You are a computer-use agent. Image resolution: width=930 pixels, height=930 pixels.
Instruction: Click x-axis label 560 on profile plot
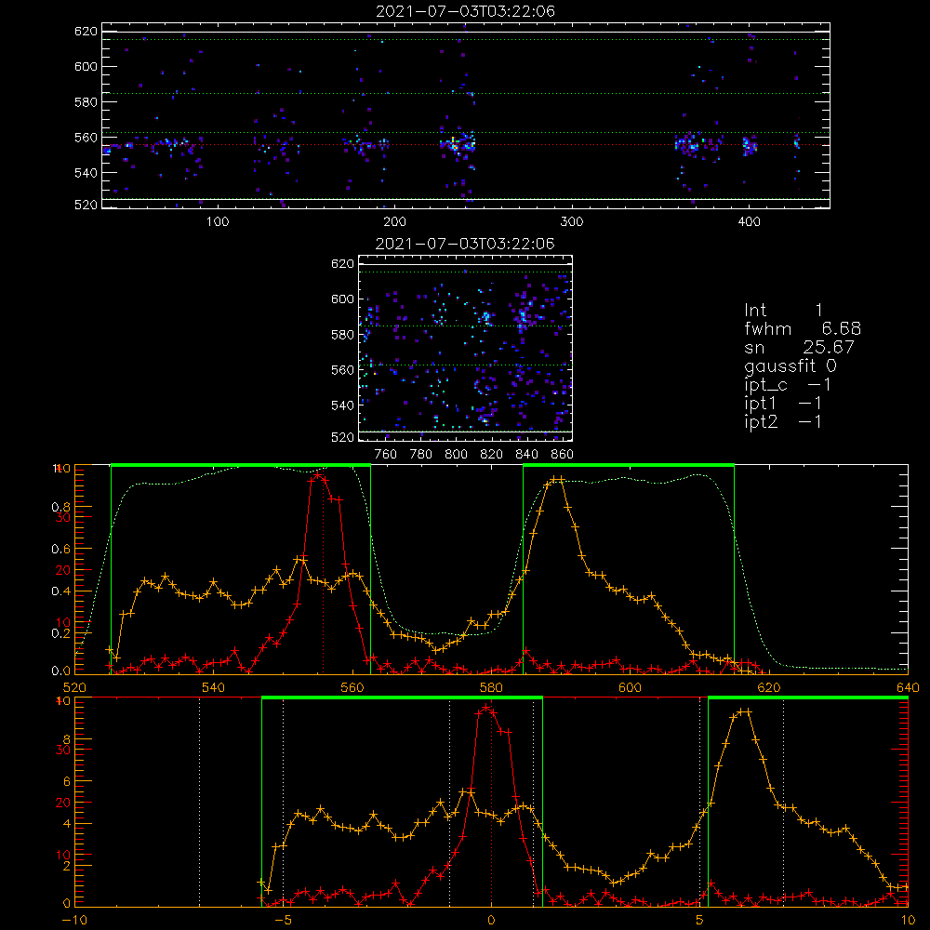tap(352, 687)
